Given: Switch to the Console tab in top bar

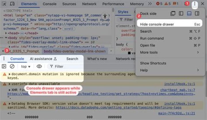Looking at the screenshot, I should (x=49, y=4).
